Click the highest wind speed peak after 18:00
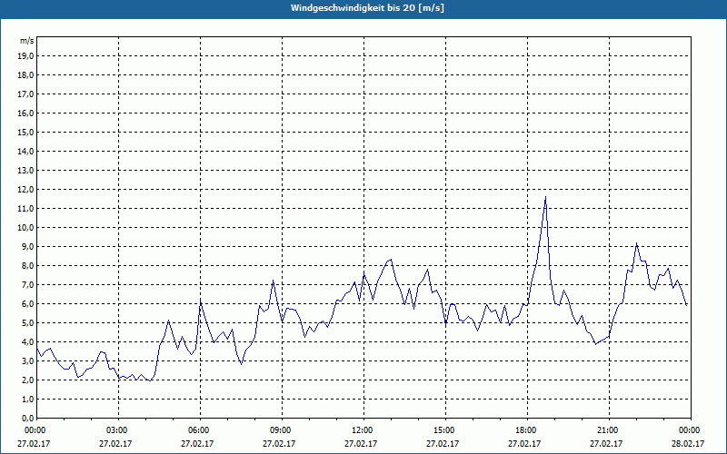This screenshot has width=727, height=454. coord(546,197)
